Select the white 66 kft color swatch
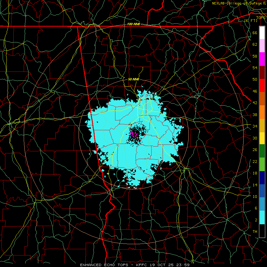Viewport: 267px width, 267px height. point(262,33)
